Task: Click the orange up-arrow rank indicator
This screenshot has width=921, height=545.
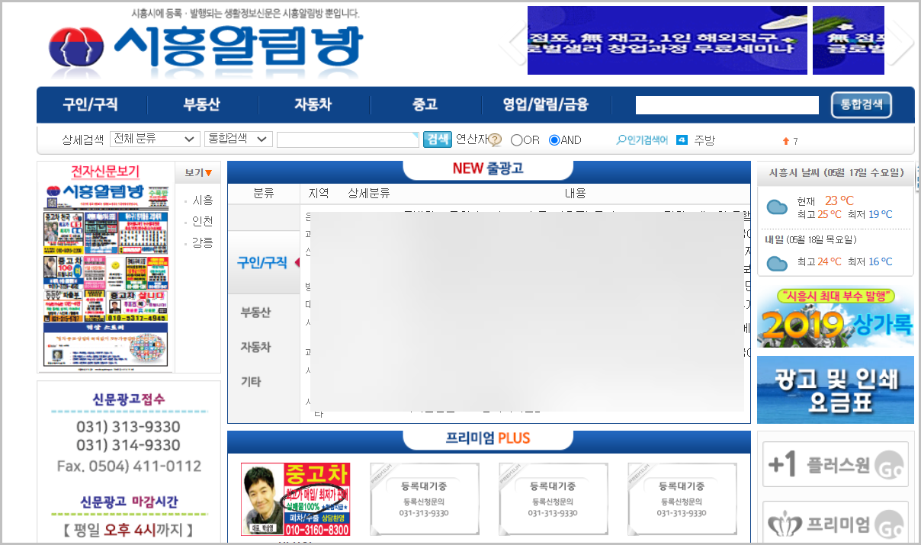Action: pos(786,141)
